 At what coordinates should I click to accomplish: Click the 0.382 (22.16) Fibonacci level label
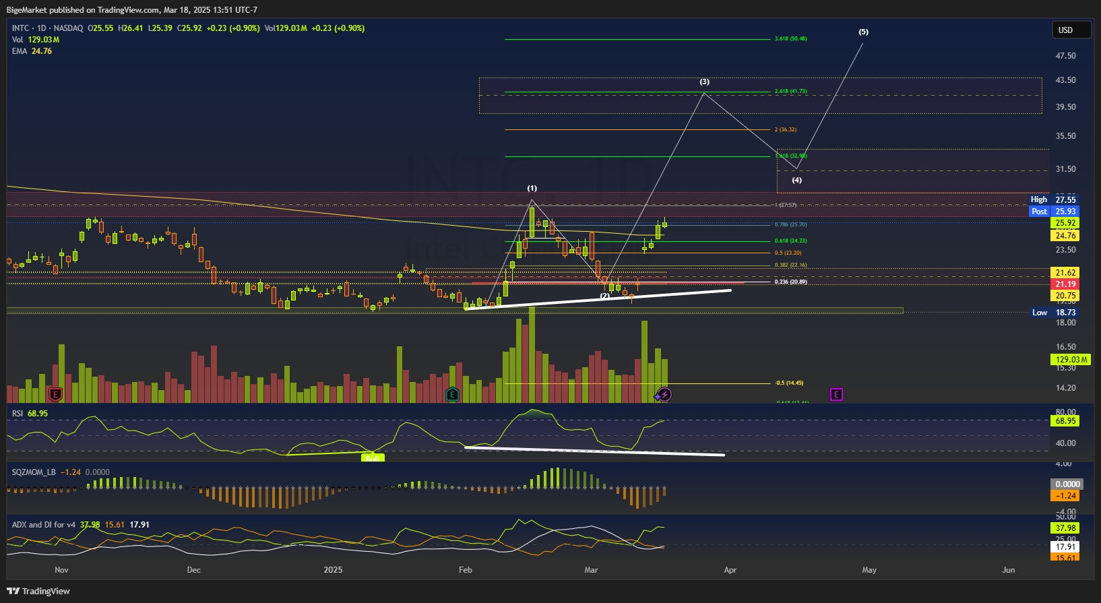pos(790,265)
